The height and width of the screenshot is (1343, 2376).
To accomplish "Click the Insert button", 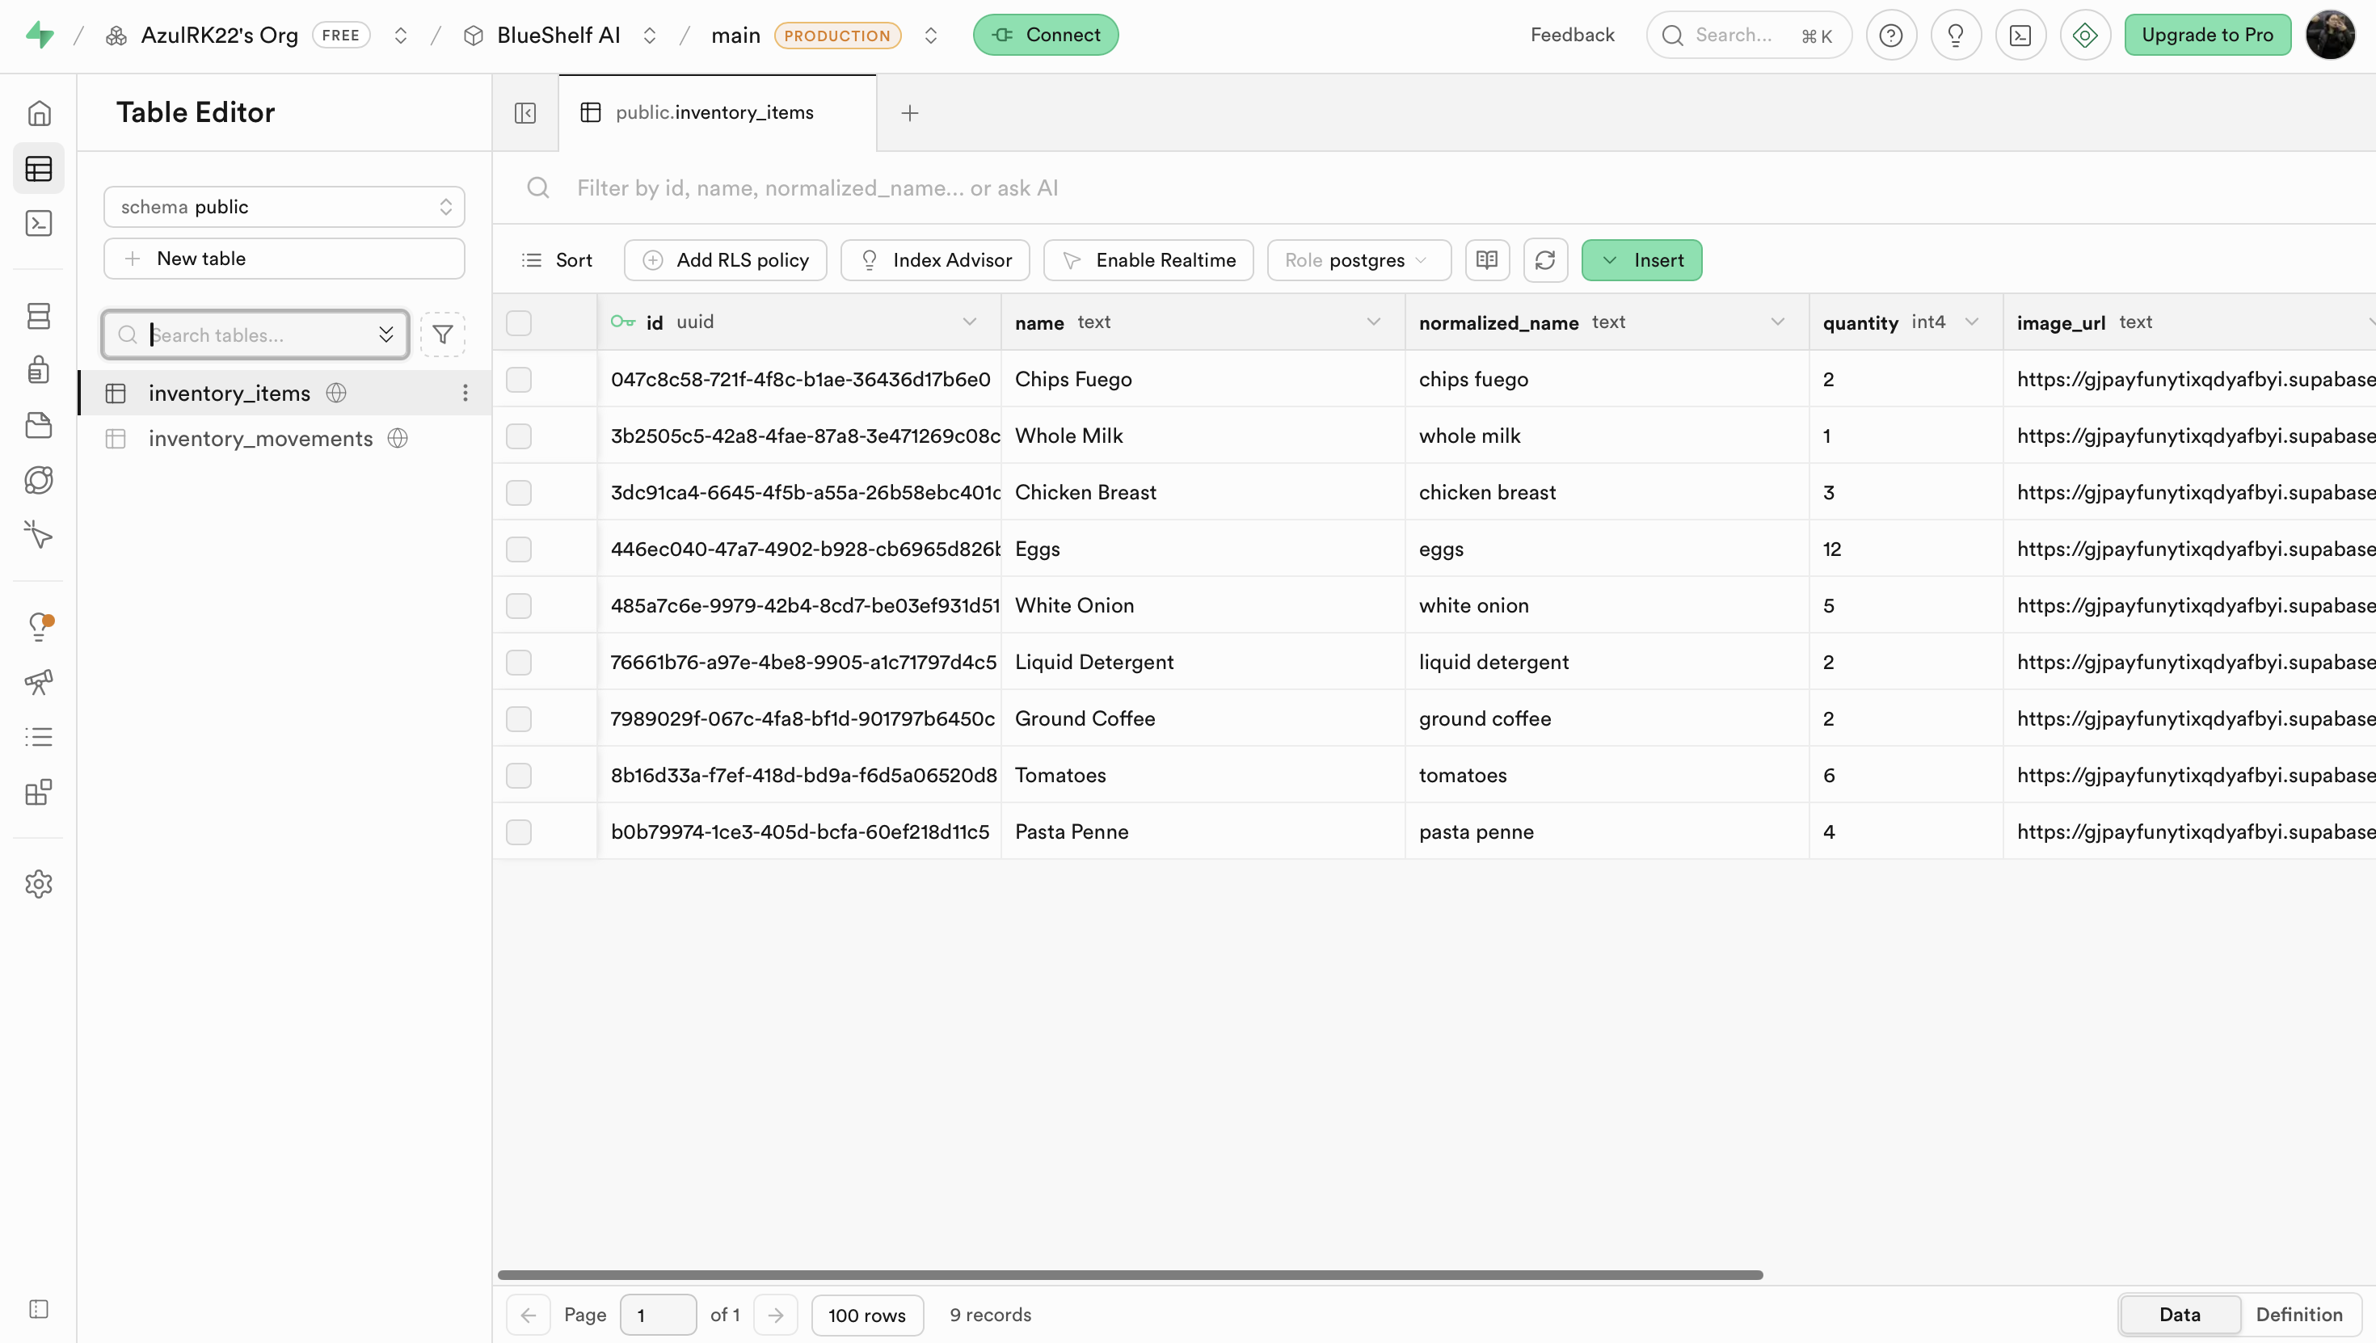I will point(1642,260).
